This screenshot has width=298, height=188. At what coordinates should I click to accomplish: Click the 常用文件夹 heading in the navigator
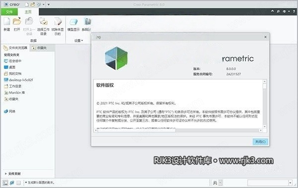click(x=11, y=55)
